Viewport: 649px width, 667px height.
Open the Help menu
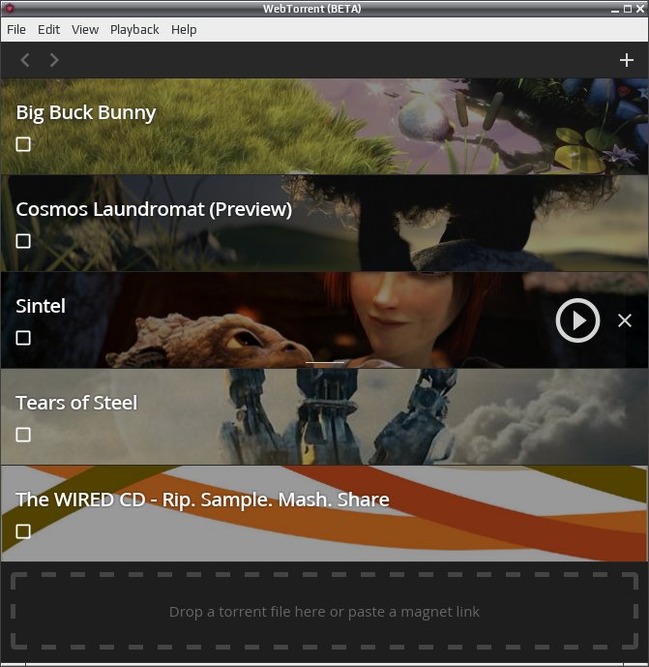point(184,30)
